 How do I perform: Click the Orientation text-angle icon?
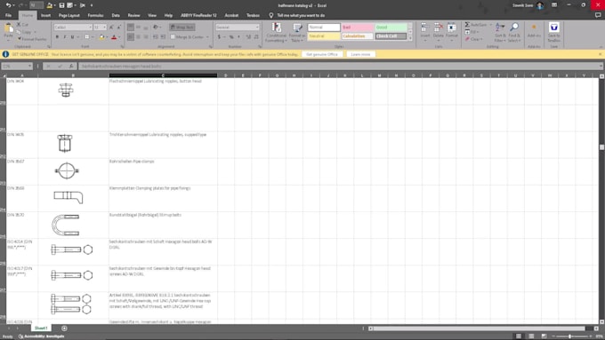coord(156,28)
